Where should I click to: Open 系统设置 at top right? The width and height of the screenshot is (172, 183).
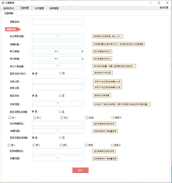164,8
